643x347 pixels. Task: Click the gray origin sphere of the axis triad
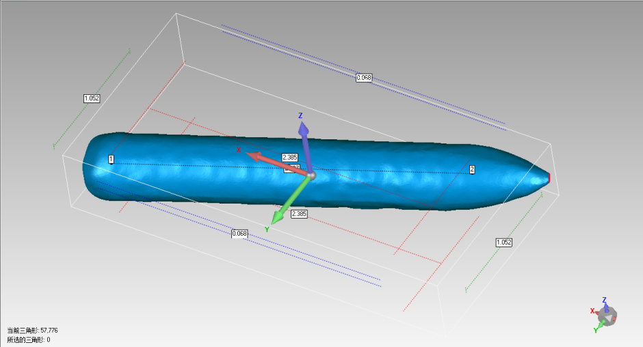tap(311, 176)
